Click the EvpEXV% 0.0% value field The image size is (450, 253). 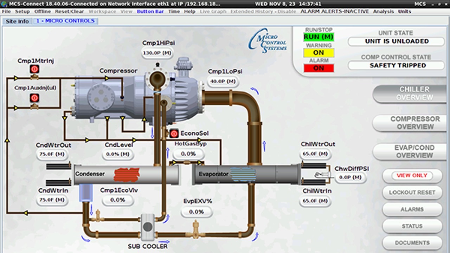[197, 212]
